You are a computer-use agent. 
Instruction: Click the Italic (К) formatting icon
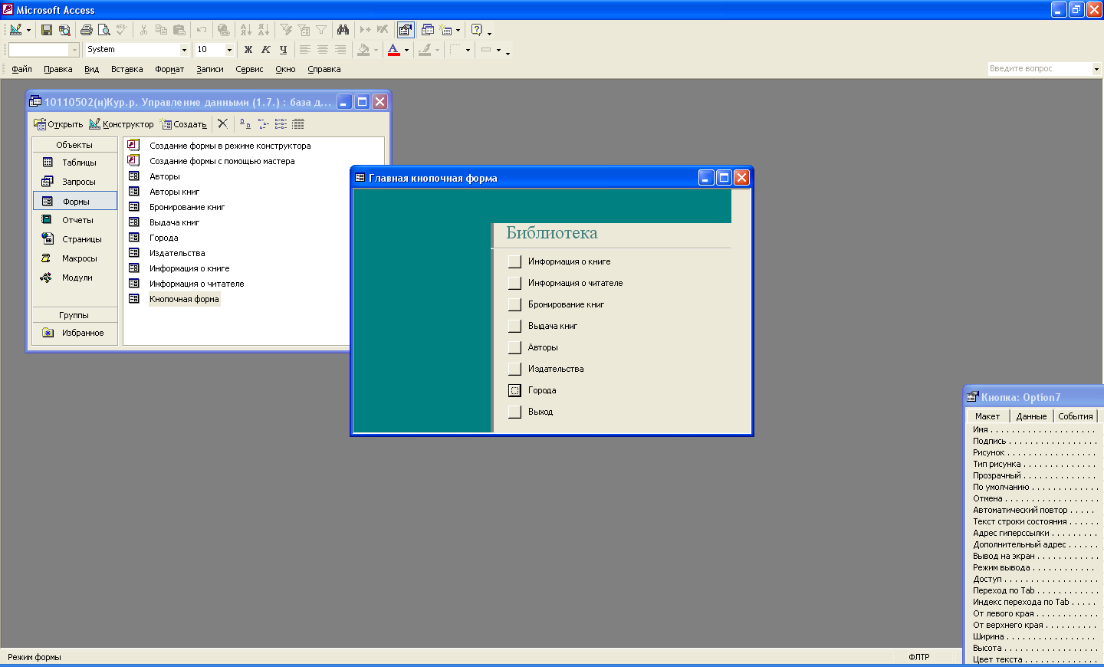pos(265,50)
